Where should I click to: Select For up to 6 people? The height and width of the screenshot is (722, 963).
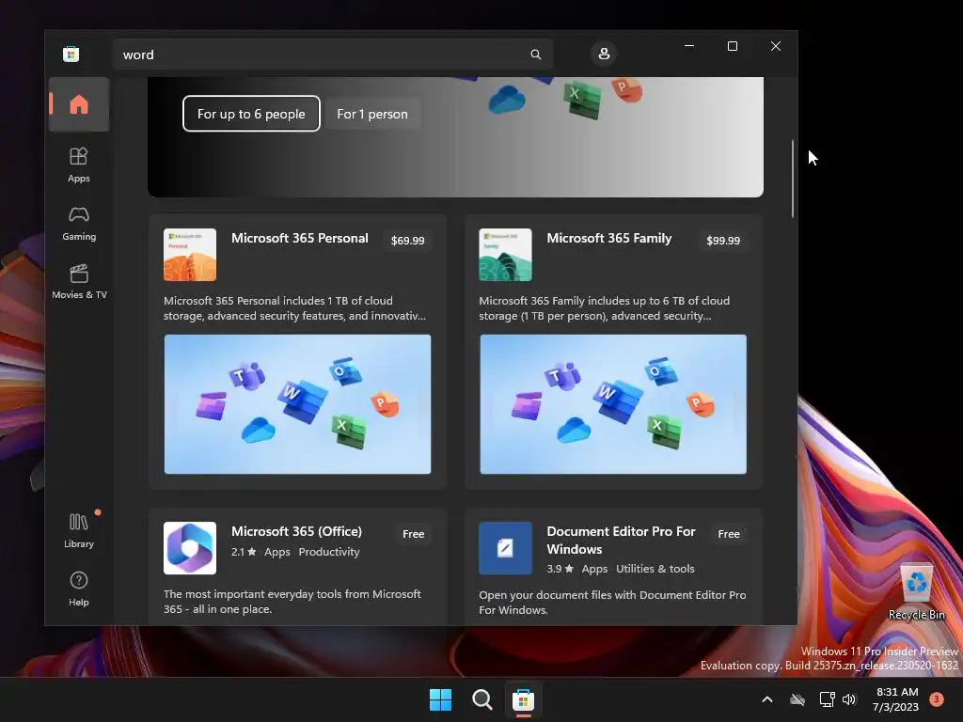(251, 114)
